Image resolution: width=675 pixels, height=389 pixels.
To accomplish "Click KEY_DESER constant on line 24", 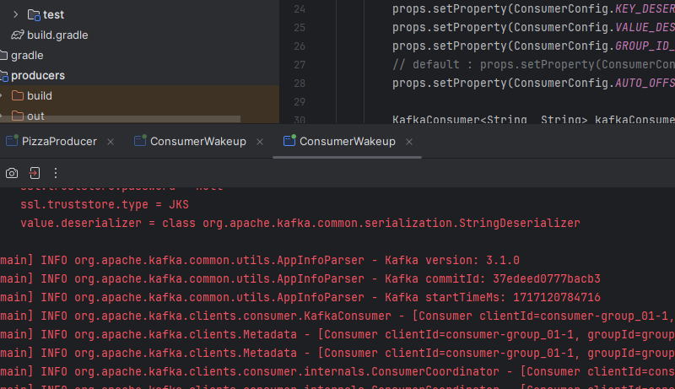I will (x=645, y=9).
